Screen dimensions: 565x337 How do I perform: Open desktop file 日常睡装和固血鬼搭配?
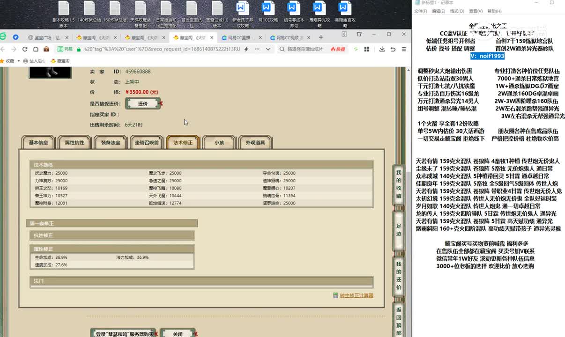(x=165, y=15)
